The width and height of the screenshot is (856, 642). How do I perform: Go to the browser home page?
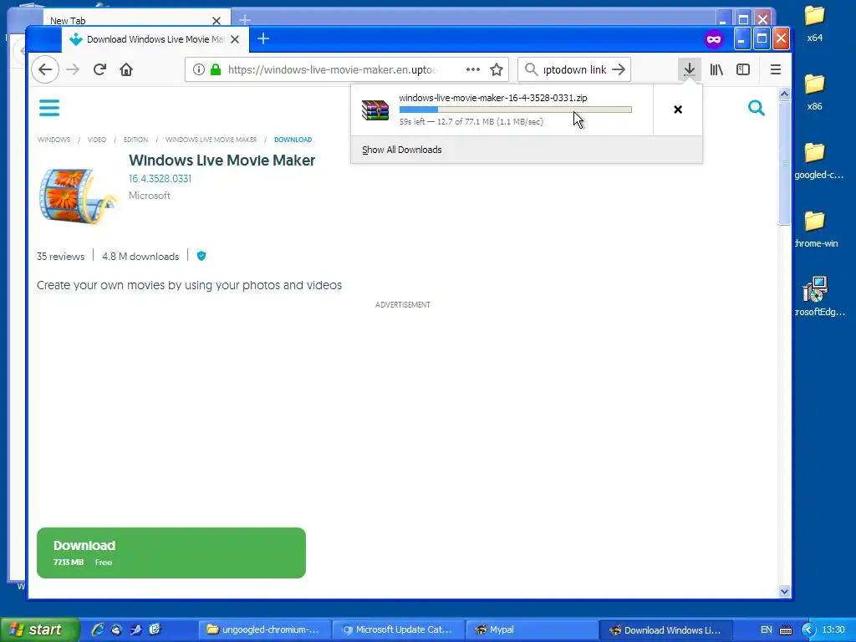pyautogui.click(x=126, y=69)
